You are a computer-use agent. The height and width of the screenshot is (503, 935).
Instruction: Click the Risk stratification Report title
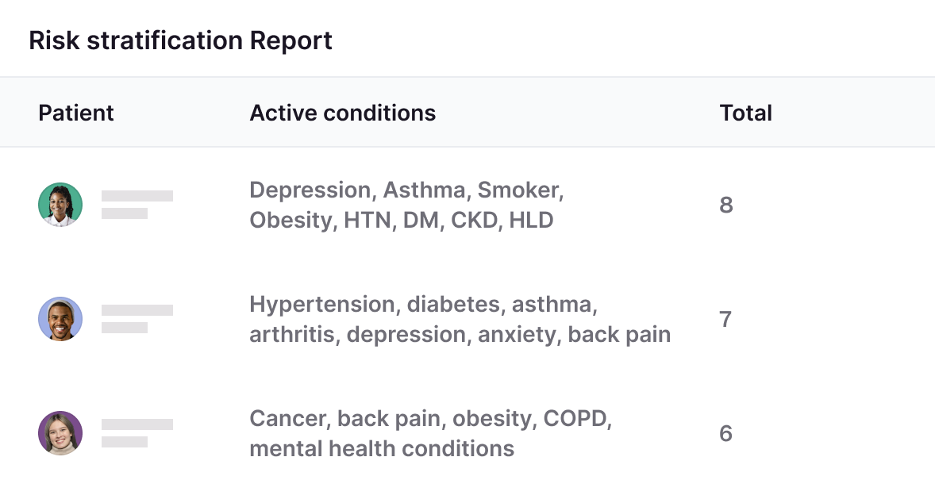[180, 40]
